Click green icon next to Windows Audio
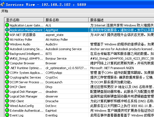This screenshot has height=117, width=154. pyautogui.click(x=7, y=44)
